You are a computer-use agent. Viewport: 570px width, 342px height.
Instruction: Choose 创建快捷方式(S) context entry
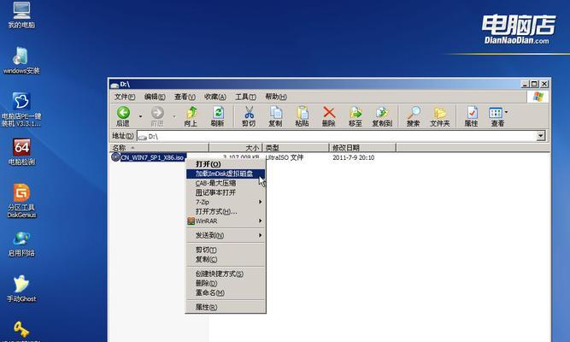[226, 274]
